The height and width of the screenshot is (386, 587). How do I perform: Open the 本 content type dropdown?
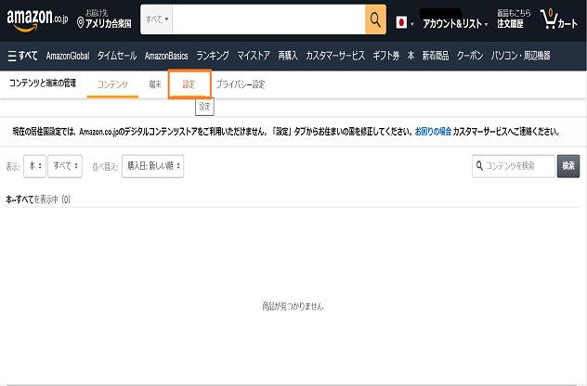point(34,166)
